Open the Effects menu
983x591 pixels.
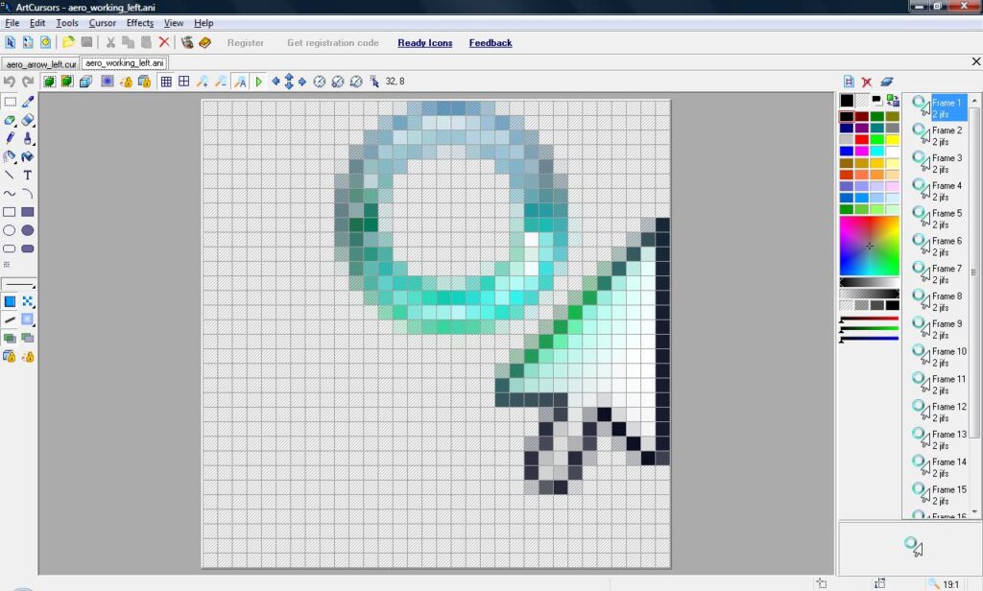tap(139, 23)
